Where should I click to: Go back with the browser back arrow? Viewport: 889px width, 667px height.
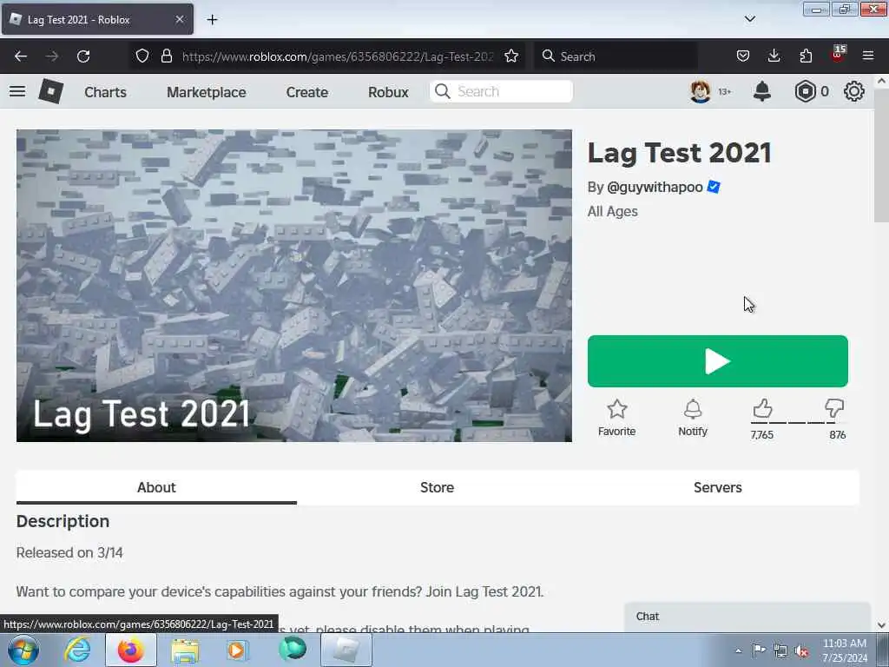coord(21,56)
